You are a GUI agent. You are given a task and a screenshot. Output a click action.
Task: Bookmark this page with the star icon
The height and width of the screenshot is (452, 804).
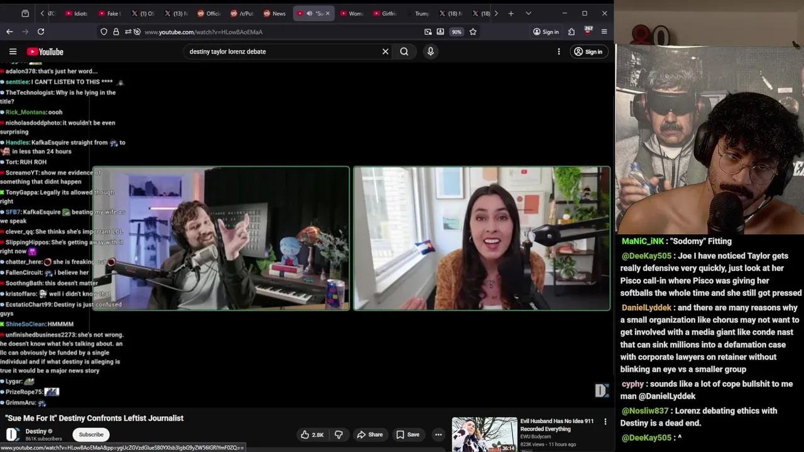click(473, 32)
